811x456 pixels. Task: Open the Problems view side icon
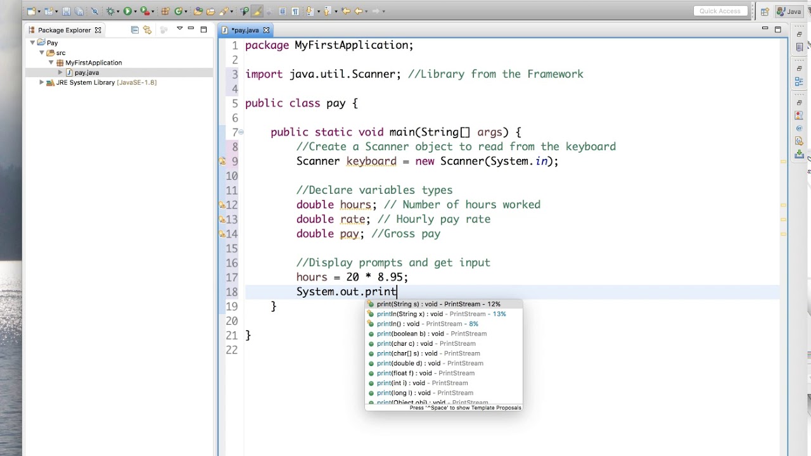click(x=799, y=115)
